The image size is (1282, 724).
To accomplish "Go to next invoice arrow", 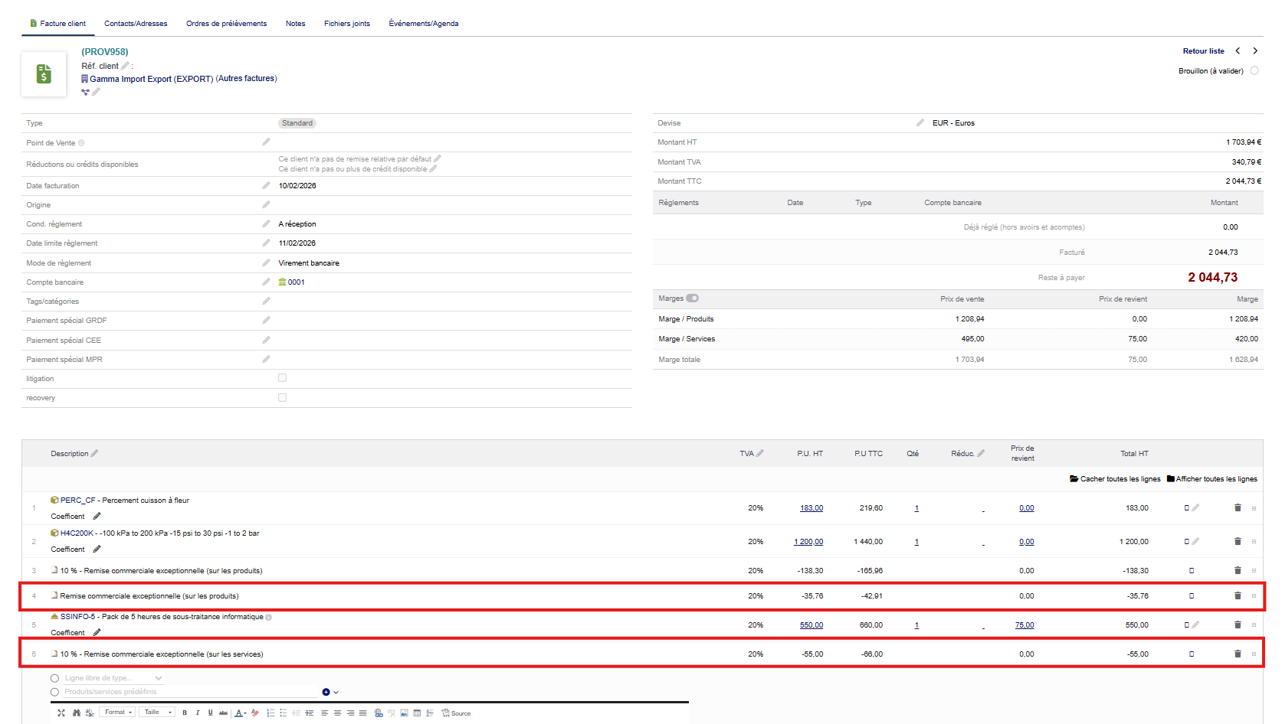I will point(1254,51).
